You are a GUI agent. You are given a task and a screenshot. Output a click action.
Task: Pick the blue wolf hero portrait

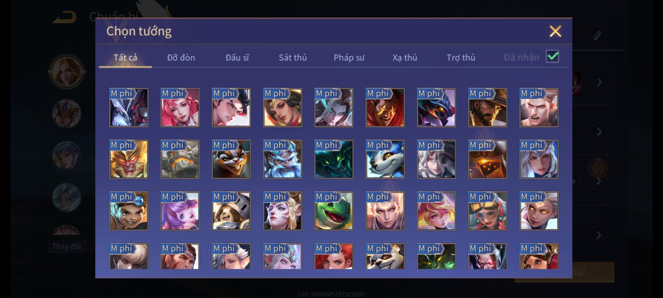click(385, 159)
